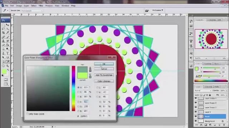
Task: Click the Navigator zoom slider
Action: [214, 58]
